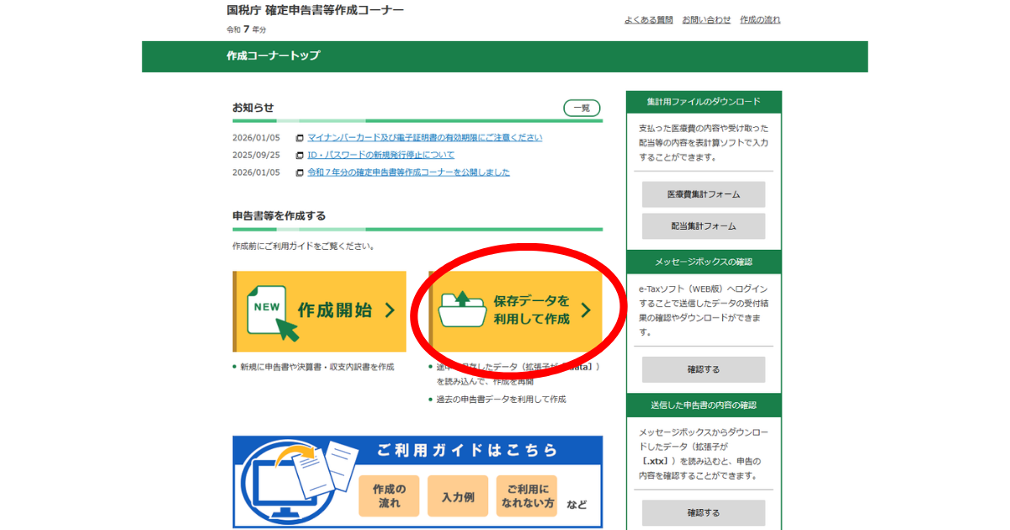Open the 一覧 notices list button

(x=581, y=108)
